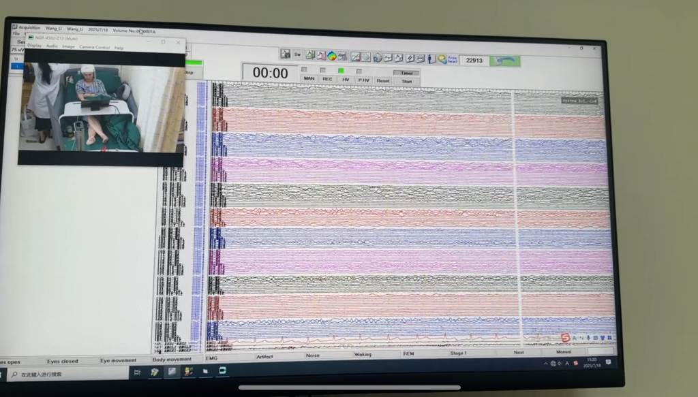Click the green arrow button beside 22913
This screenshot has width=698, height=397.
pyautogui.click(x=505, y=61)
